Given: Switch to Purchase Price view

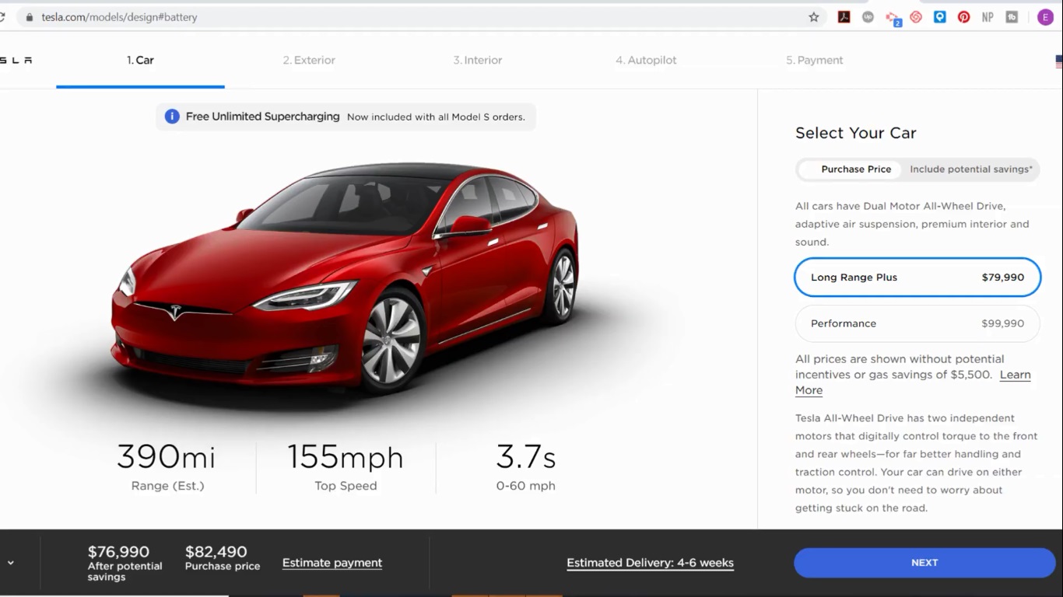Looking at the screenshot, I should click(856, 169).
